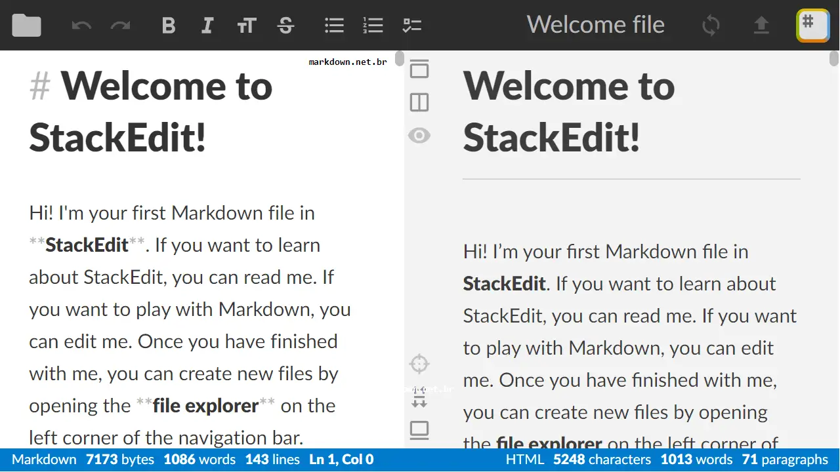Click the '# Welcome to StackEdit!' editor heading

pos(151,111)
